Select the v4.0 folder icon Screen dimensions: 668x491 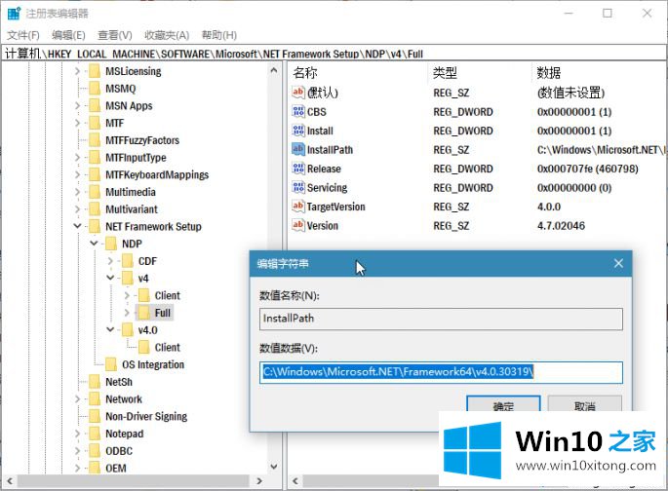(x=128, y=329)
